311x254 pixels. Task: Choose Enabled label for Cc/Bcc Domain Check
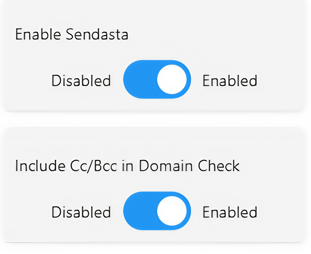(x=230, y=212)
